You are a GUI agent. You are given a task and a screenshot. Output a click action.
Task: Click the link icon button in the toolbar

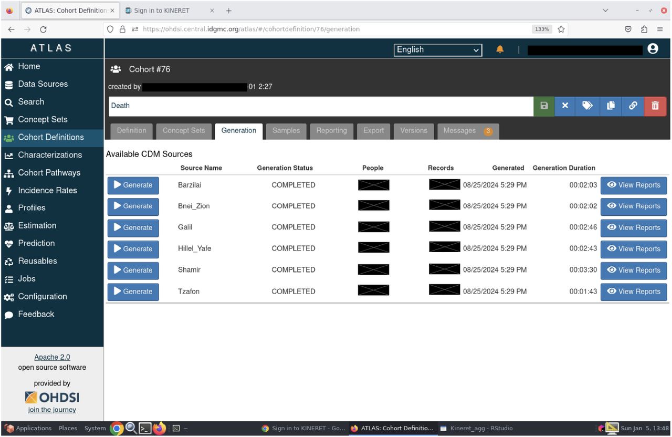[633, 106]
